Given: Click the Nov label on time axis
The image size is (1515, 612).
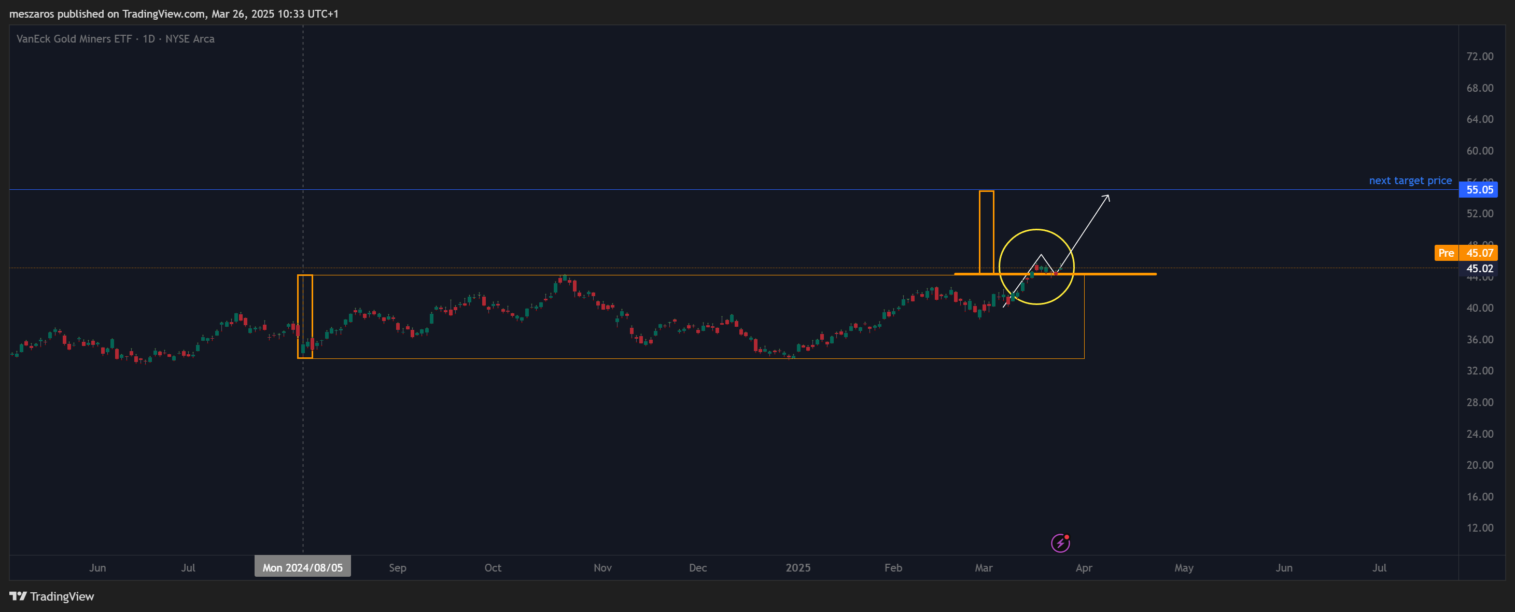Looking at the screenshot, I should coord(602,567).
